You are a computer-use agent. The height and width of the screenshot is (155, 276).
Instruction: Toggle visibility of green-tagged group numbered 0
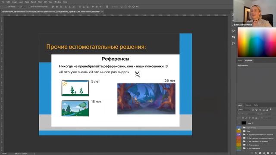238,148
